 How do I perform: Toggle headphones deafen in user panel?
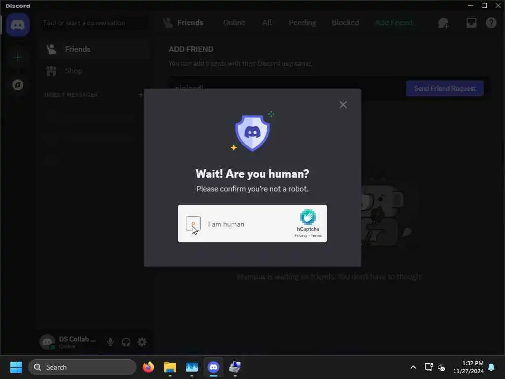click(x=126, y=342)
